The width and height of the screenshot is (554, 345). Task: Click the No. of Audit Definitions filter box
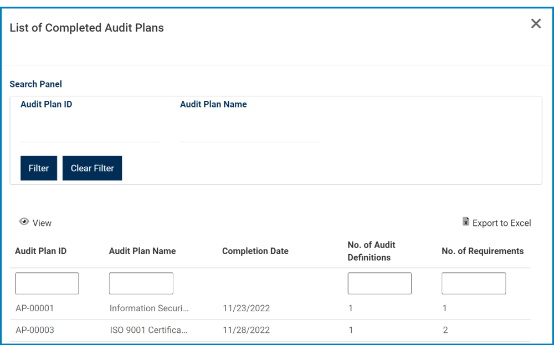(379, 283)
